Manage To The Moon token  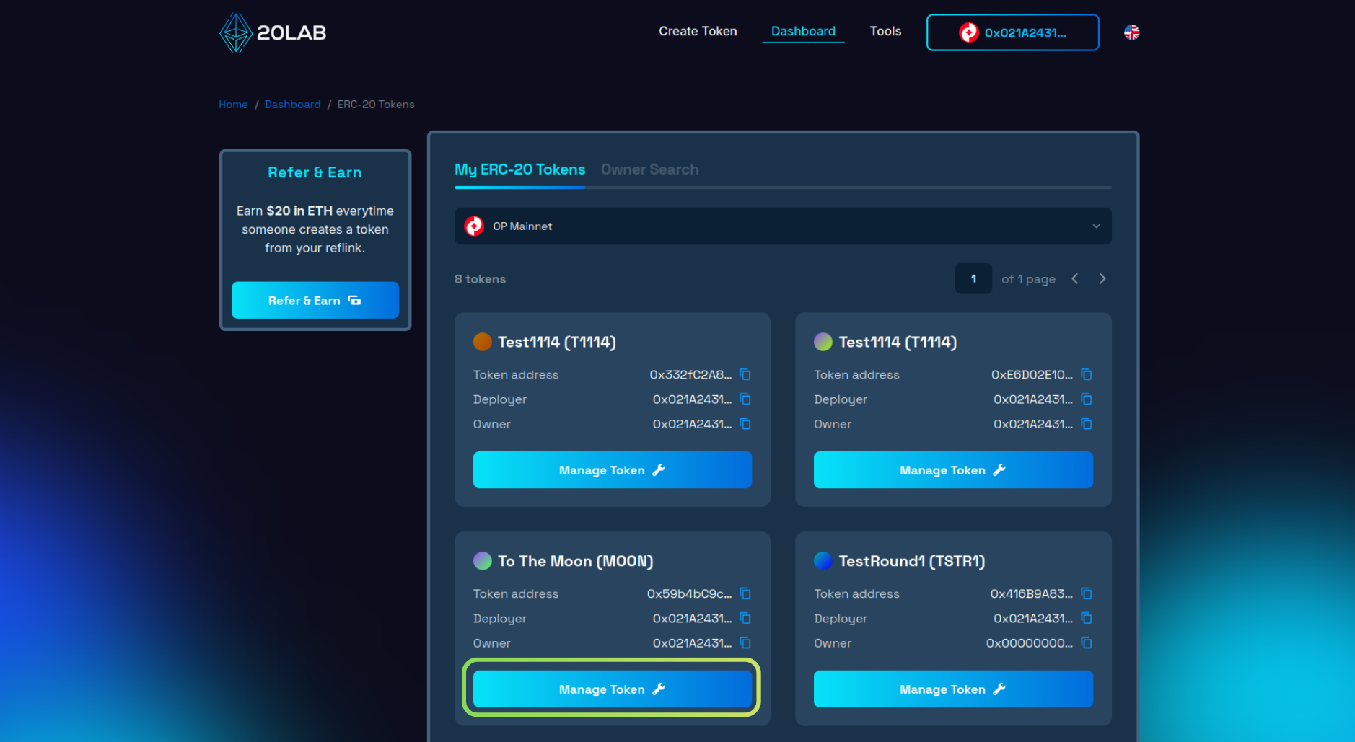click(612, 689)
